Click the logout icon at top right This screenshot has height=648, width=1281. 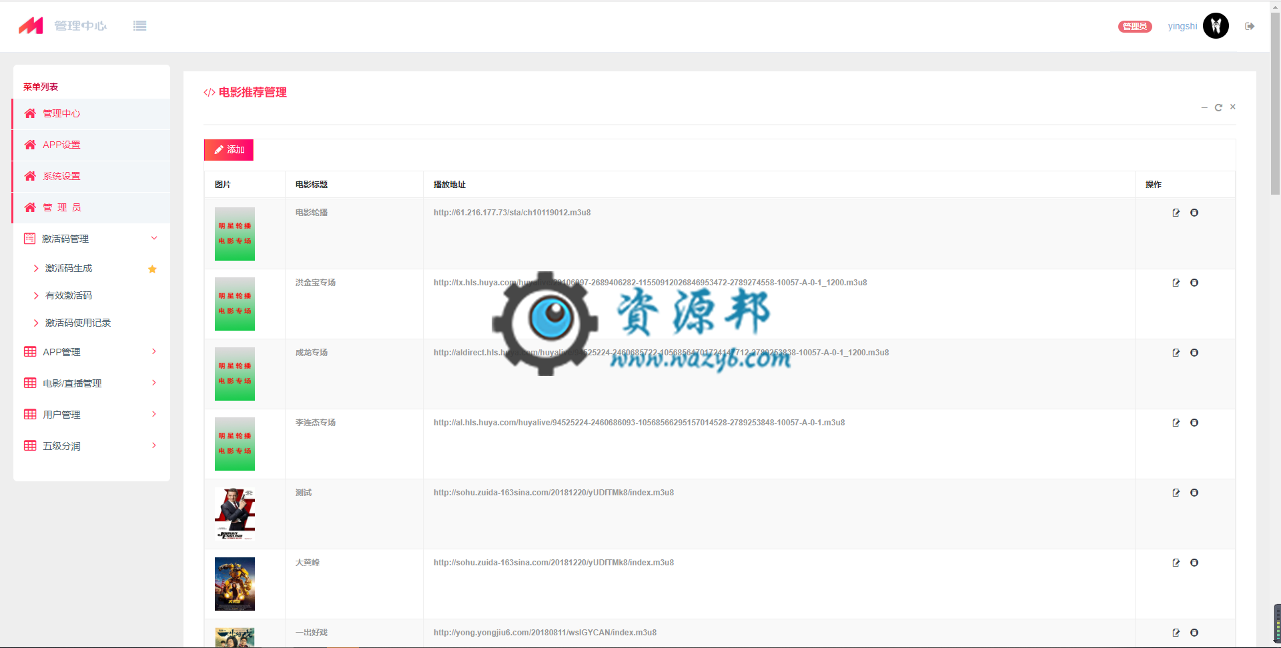point(1250,26)
